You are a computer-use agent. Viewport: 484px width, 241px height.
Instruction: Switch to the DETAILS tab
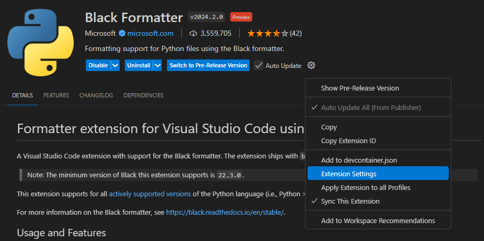point(23,95)
